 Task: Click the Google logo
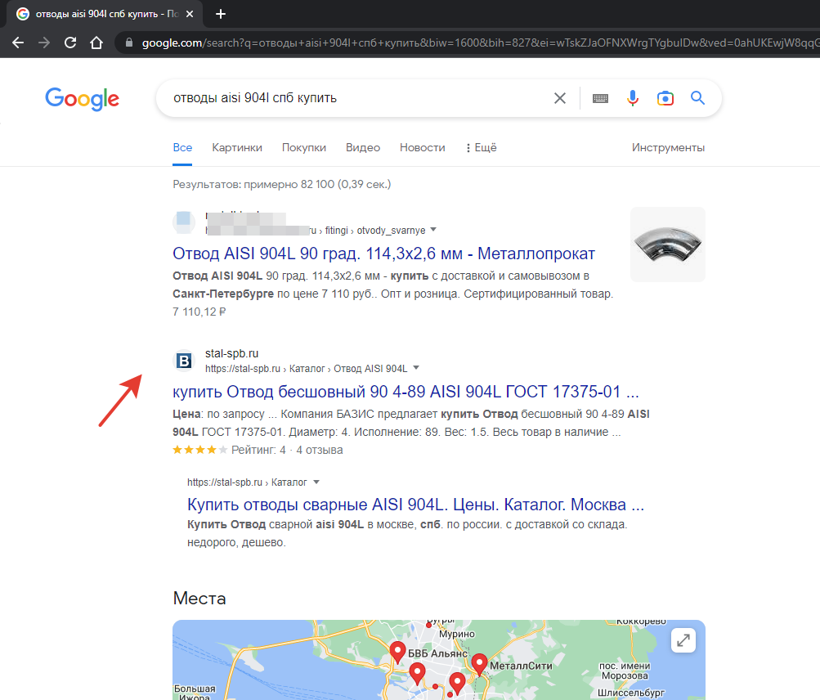pos(82,99)
